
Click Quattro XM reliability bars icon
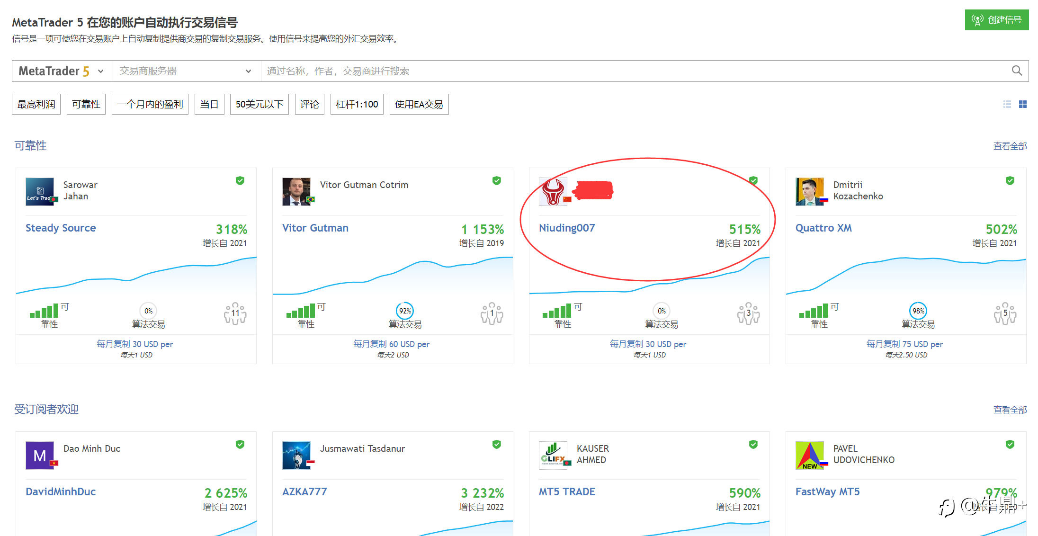814,311
